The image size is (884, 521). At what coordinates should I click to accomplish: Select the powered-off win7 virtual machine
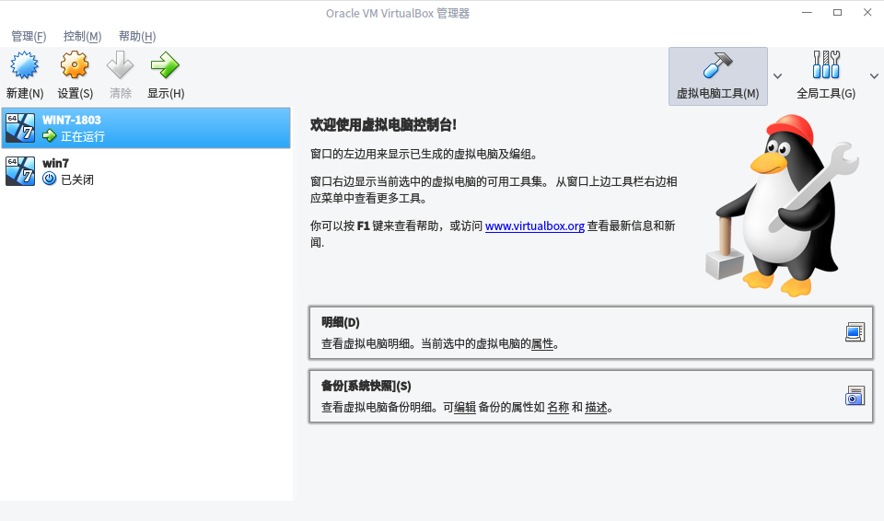coord(146,171)
